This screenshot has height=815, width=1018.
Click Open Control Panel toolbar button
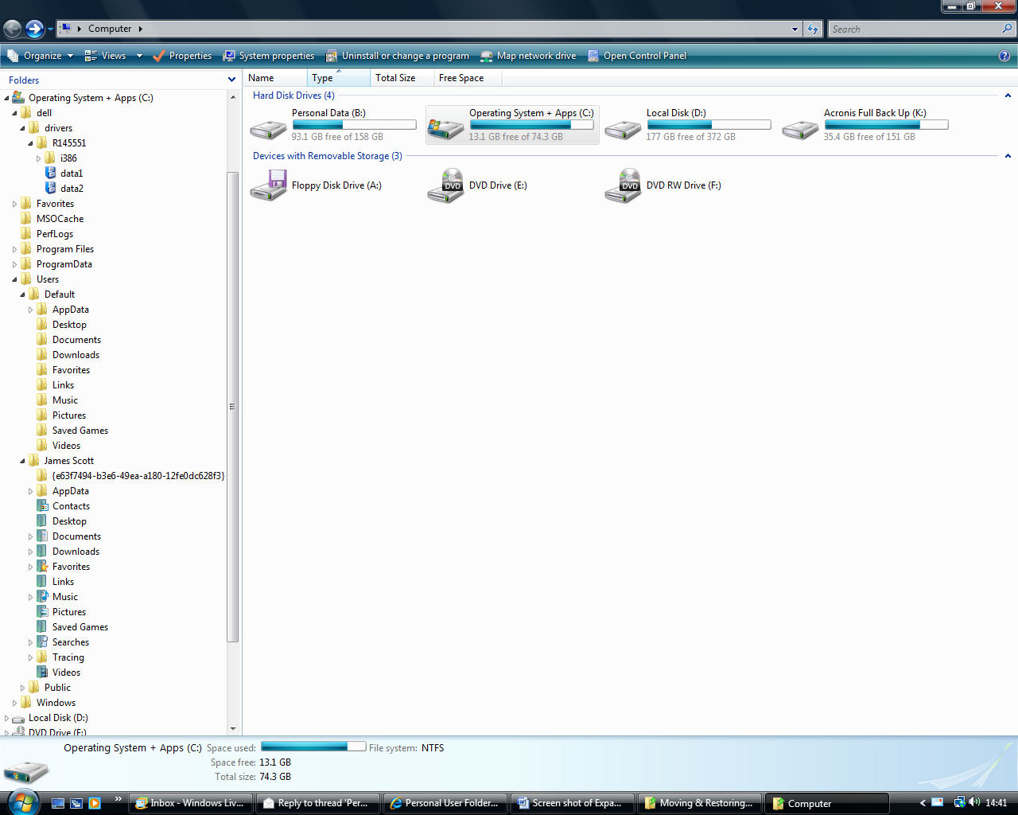click(636, 56)
